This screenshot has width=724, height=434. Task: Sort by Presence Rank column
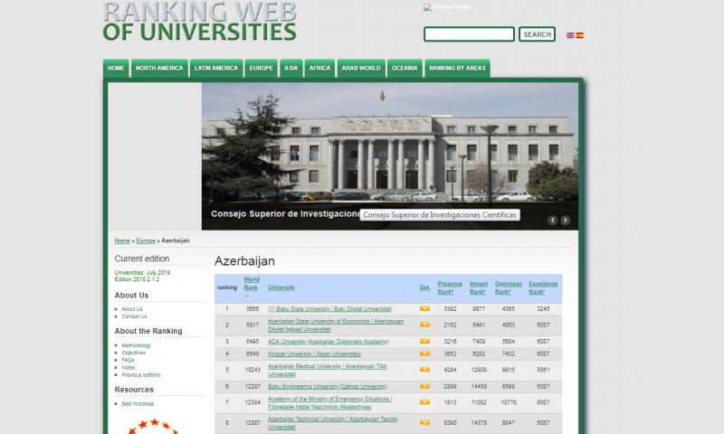point(450,288)
